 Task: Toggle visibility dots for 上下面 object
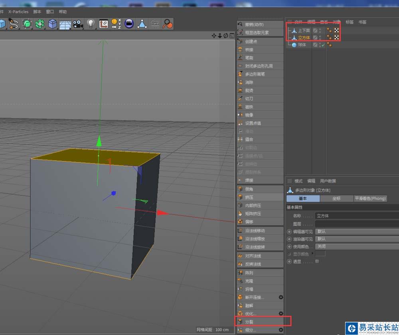320,31
